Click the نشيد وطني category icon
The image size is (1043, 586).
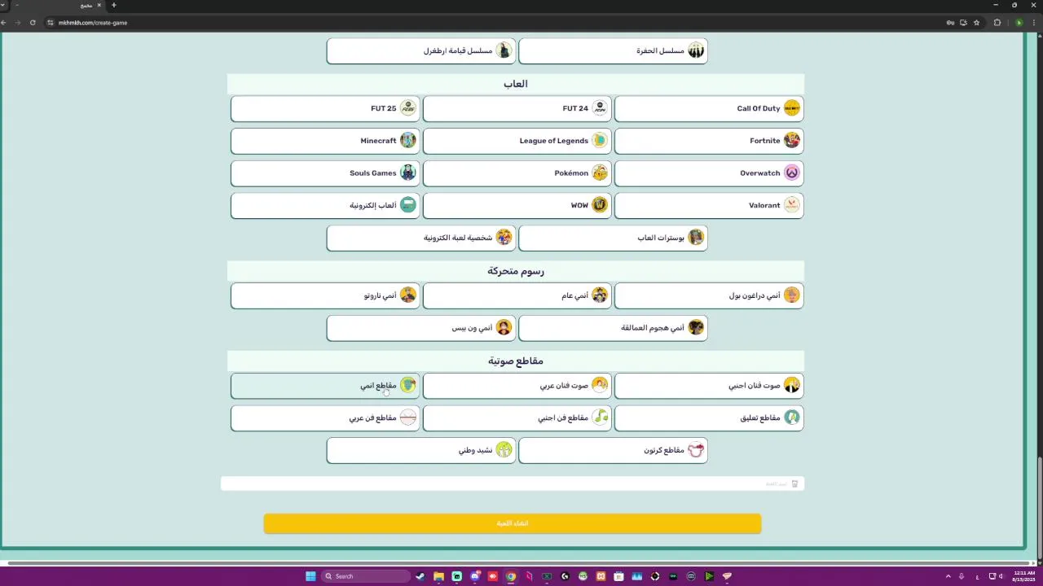point(504,450)
